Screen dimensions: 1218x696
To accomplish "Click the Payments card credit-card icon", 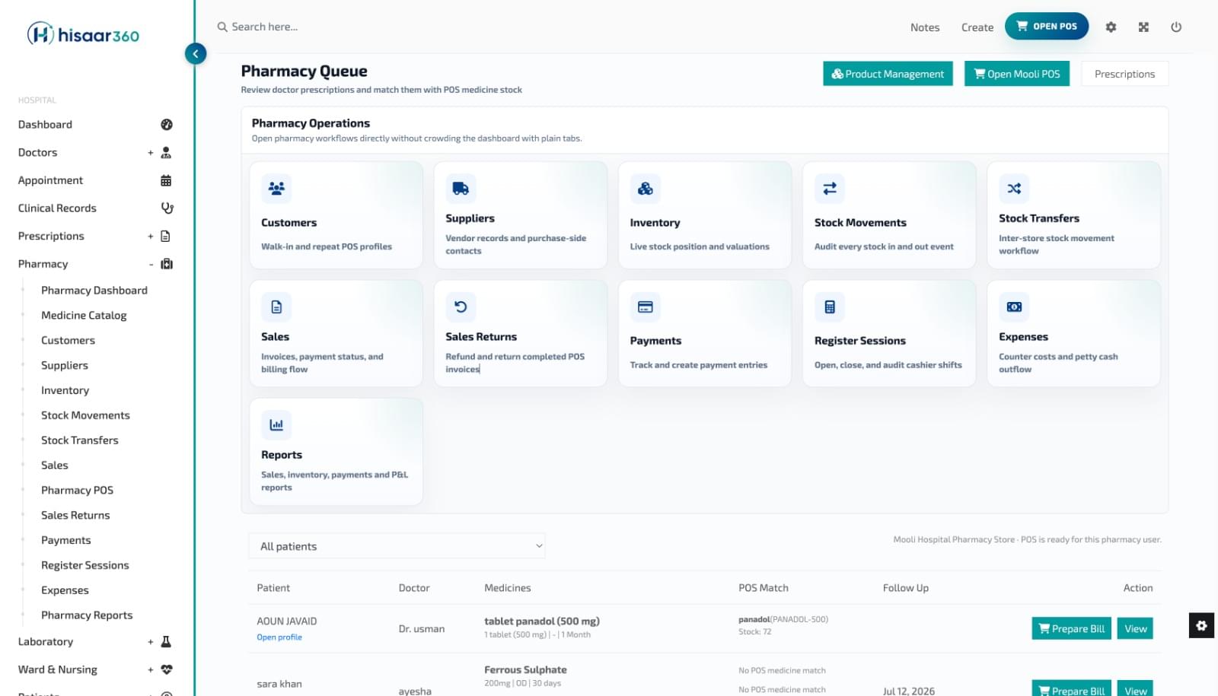I will (x=645, y=307).
